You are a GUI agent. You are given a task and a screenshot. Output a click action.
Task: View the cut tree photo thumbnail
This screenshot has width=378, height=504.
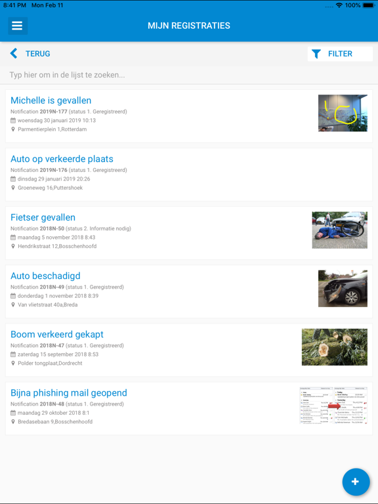(x=334, y=346)
